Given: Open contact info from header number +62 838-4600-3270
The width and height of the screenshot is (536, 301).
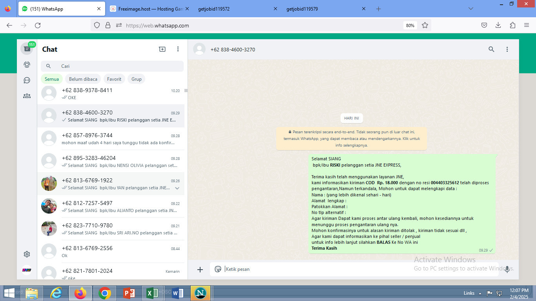Looking at the screenshot, I should tap(233, 49).
